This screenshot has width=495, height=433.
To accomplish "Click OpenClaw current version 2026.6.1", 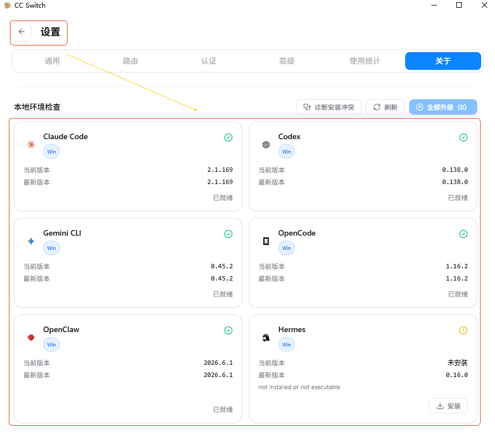I will coord(218,363).
